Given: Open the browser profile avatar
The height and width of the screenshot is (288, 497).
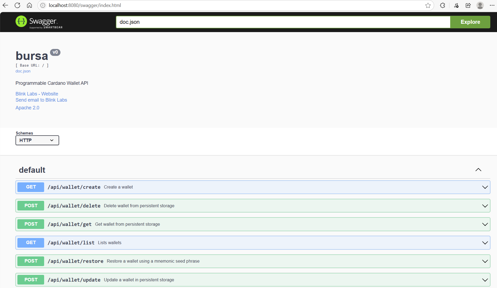Looking at the screenshot, I should pyautogui.click(x=480, y=5).
